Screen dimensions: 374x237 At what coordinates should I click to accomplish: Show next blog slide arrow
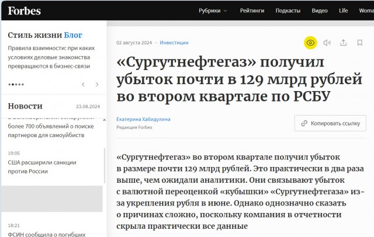97,84
